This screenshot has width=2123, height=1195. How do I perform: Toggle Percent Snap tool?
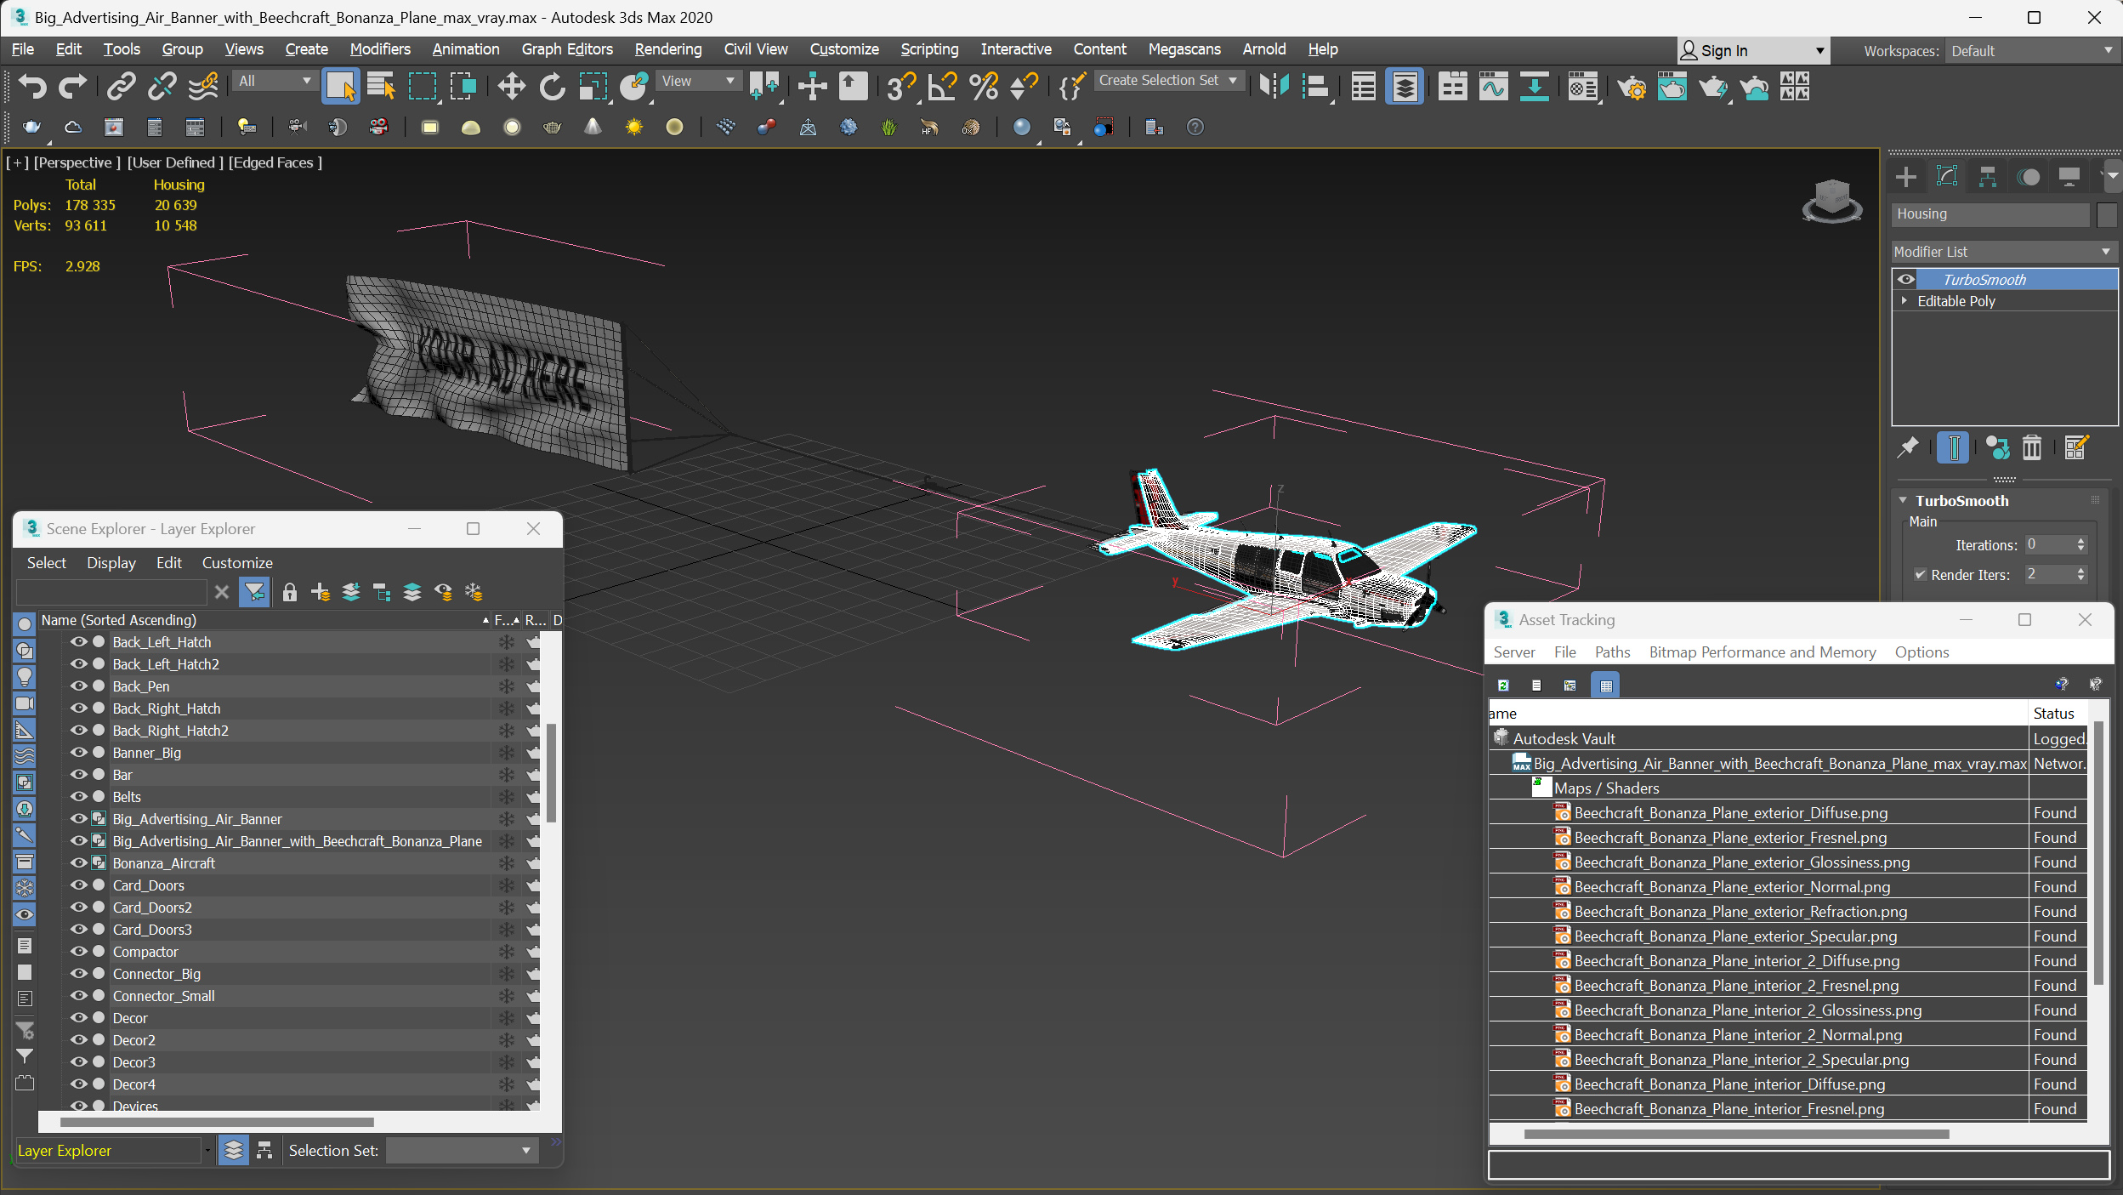click(x=984, y=86)
